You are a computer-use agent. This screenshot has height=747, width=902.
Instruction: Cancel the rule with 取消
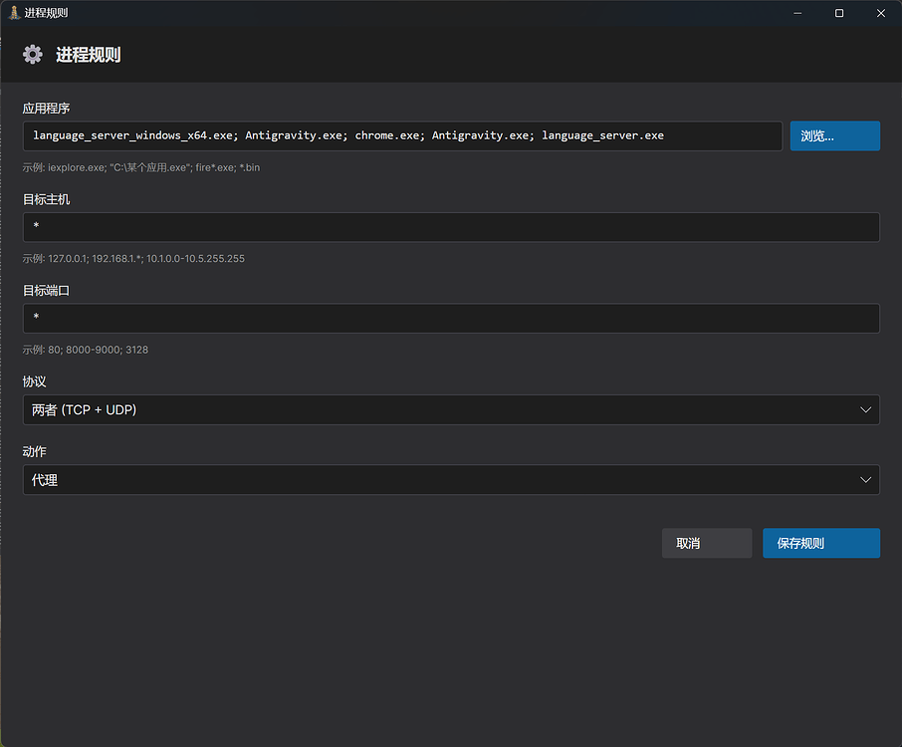click(x=707, y=543)
